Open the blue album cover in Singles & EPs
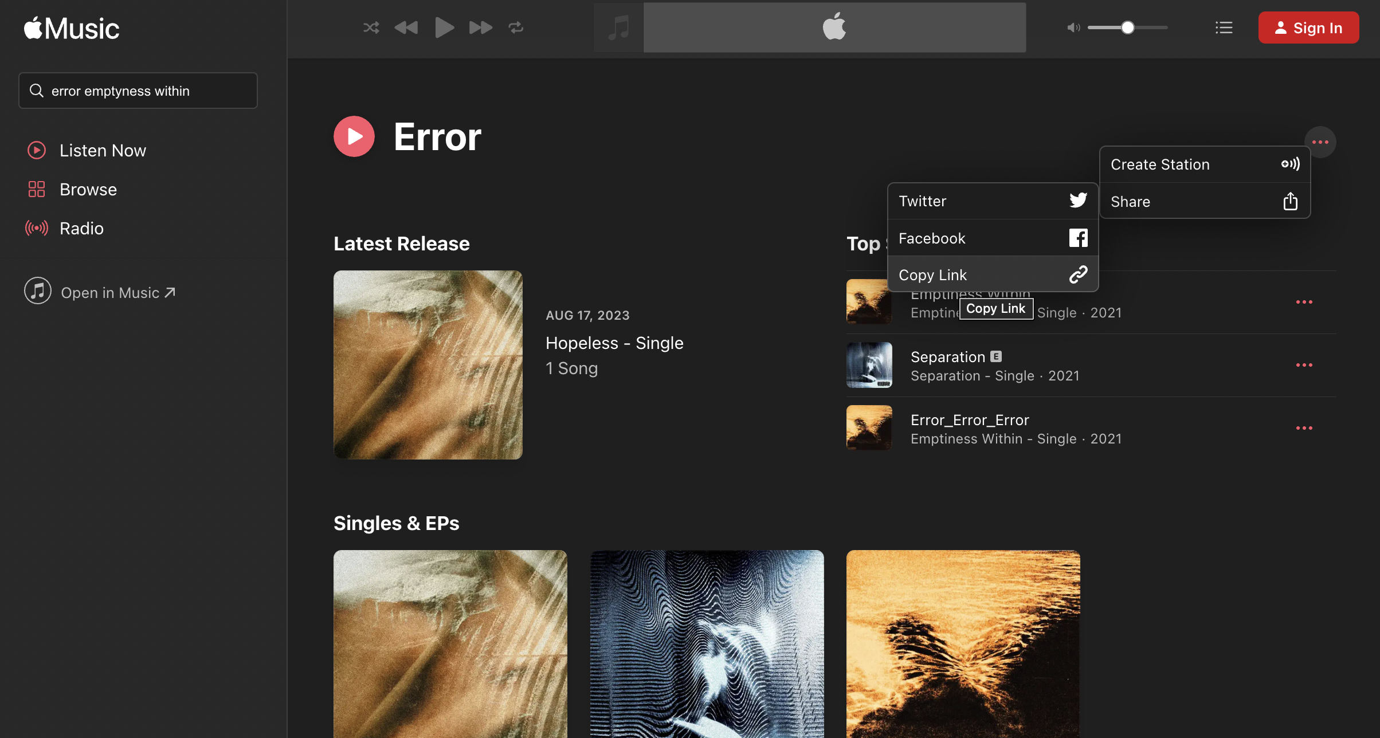Viewport: 1380px width, 738px height. [x=707, y=644]
